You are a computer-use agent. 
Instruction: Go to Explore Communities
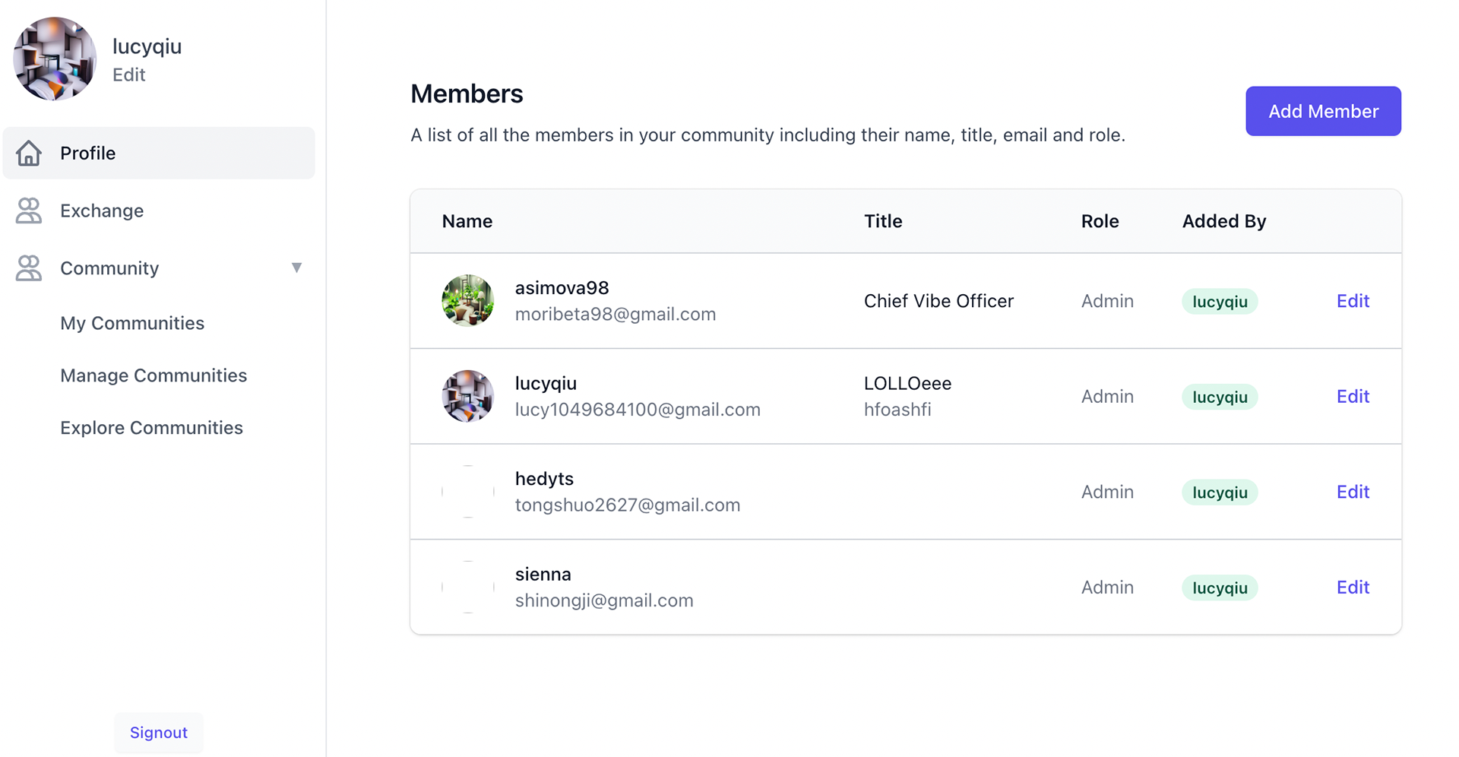coord(151,428)
